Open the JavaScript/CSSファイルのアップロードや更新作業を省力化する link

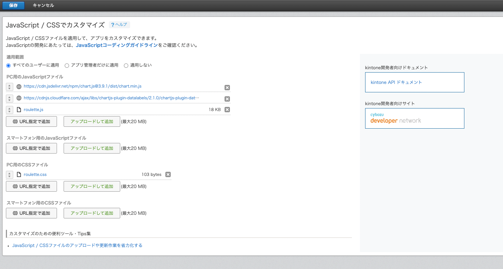point(76,245)
